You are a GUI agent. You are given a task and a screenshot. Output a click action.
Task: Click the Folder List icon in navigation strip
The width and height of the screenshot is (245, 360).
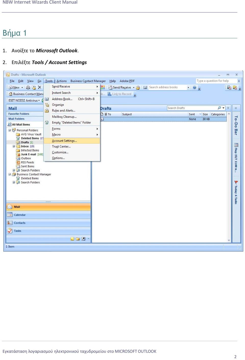(x=78, y=239)
